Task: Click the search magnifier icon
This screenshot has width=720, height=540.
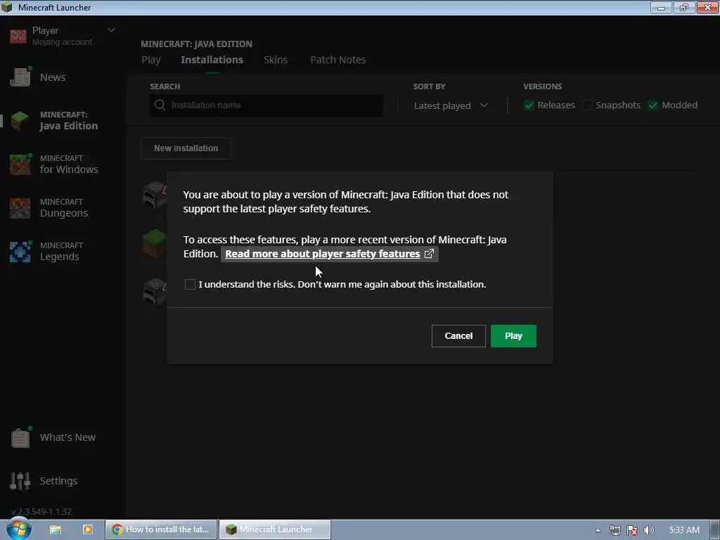Action: (160, 105)
